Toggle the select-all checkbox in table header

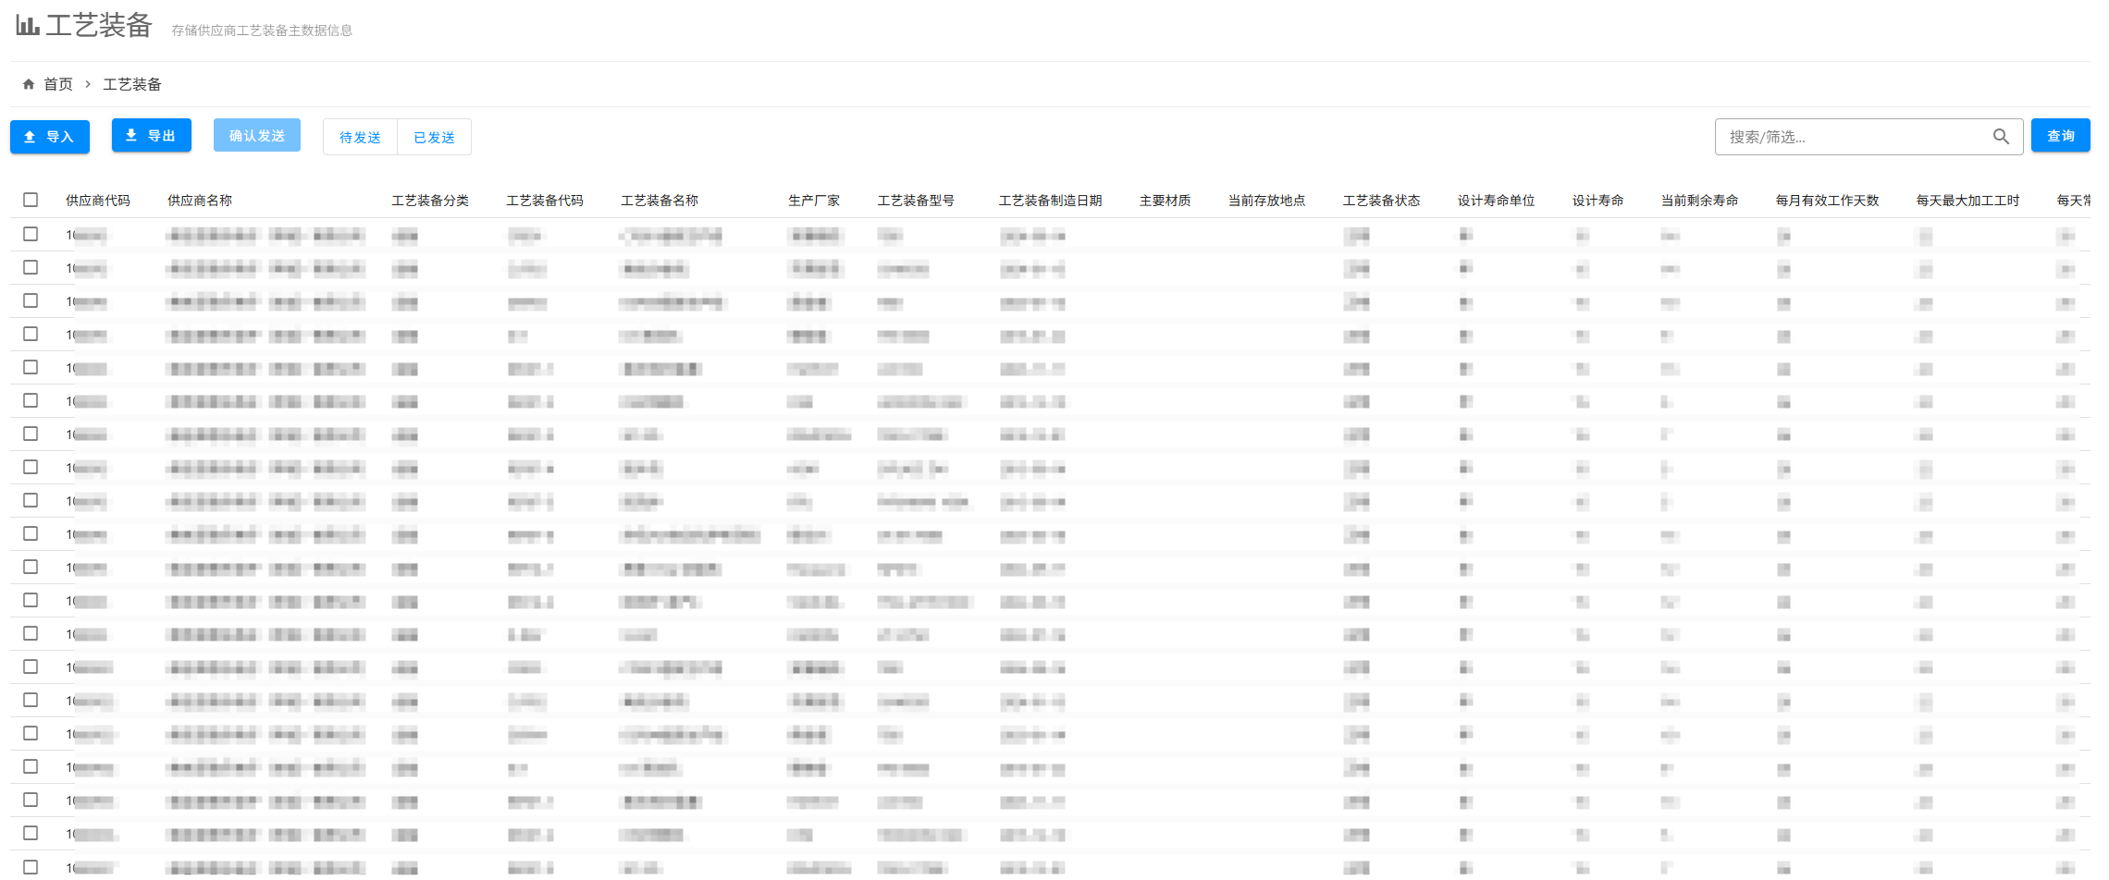click(x=31, y=200)
